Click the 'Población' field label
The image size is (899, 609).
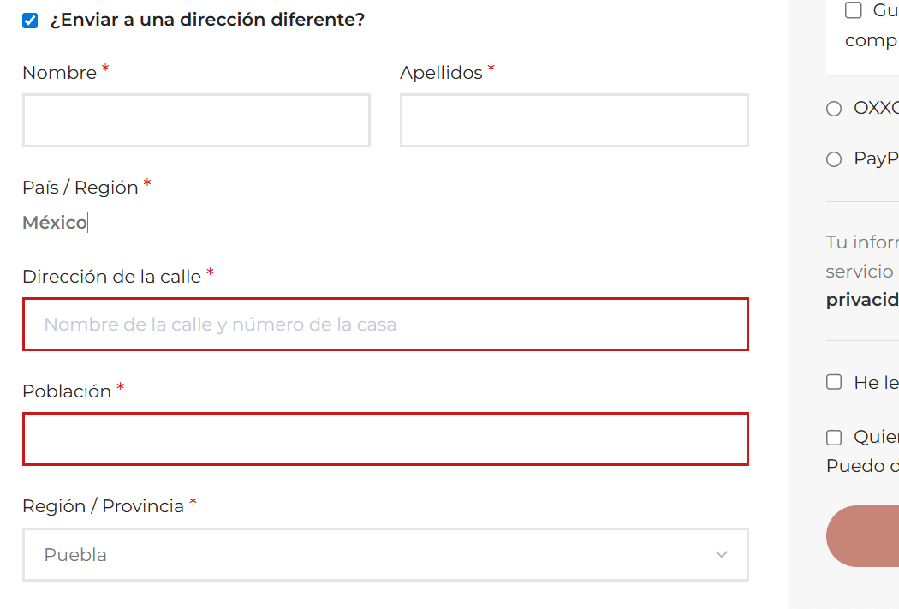pos(67,391)
